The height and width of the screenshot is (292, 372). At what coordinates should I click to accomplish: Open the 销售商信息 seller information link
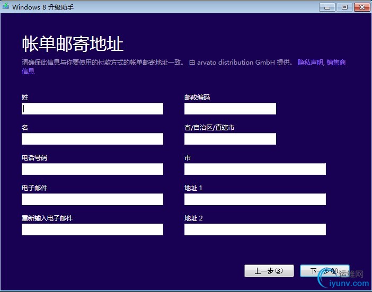pos(336,63)
